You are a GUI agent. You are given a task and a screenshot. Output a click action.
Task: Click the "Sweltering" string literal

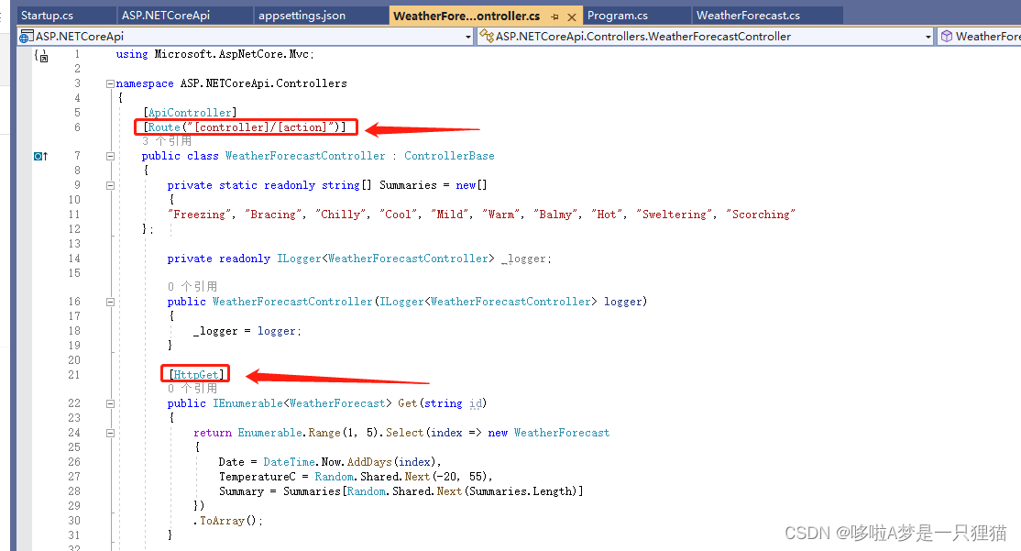[x=675, y=215]
